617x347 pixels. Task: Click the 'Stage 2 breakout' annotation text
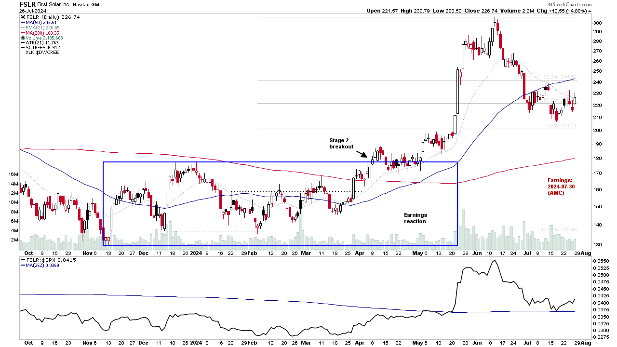341,143
